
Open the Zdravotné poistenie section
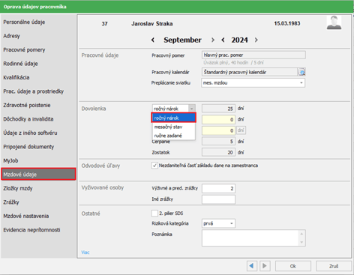27,105
